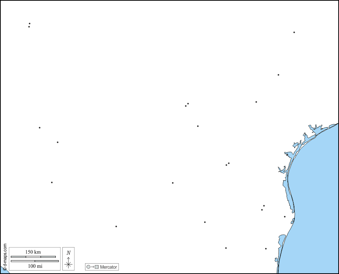Image resolution: width=339 pixels, height=274 pixels.
Task: Click the 150 km scale bar
Action: tap(33, 257)
